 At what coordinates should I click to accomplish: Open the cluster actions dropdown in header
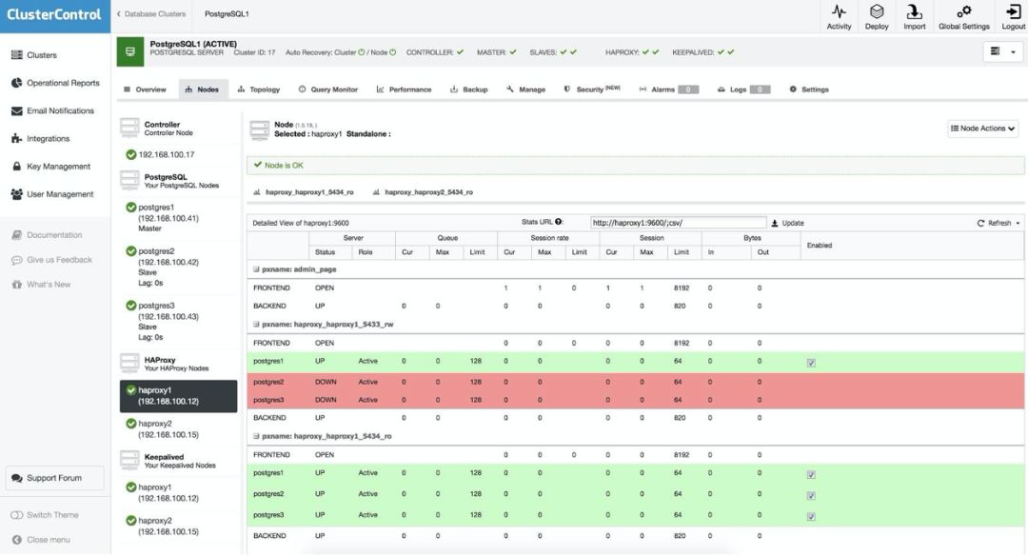(1003, 51)
